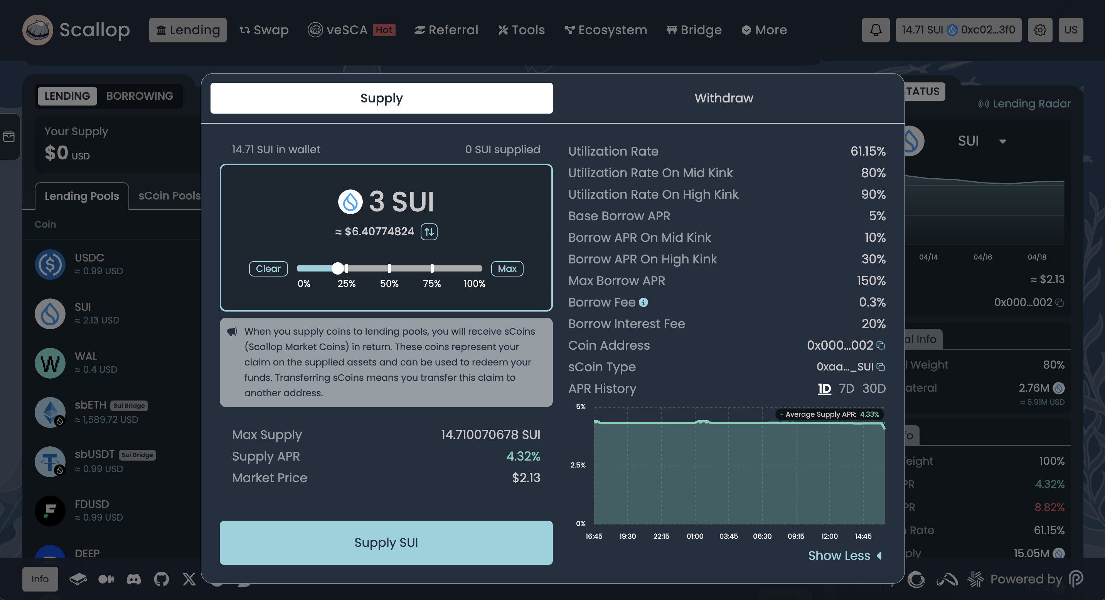Open the wallet 0xc02...3f0 account menu
The height and width of the screenshot is (600, 1105).
[x=958, y=30]
